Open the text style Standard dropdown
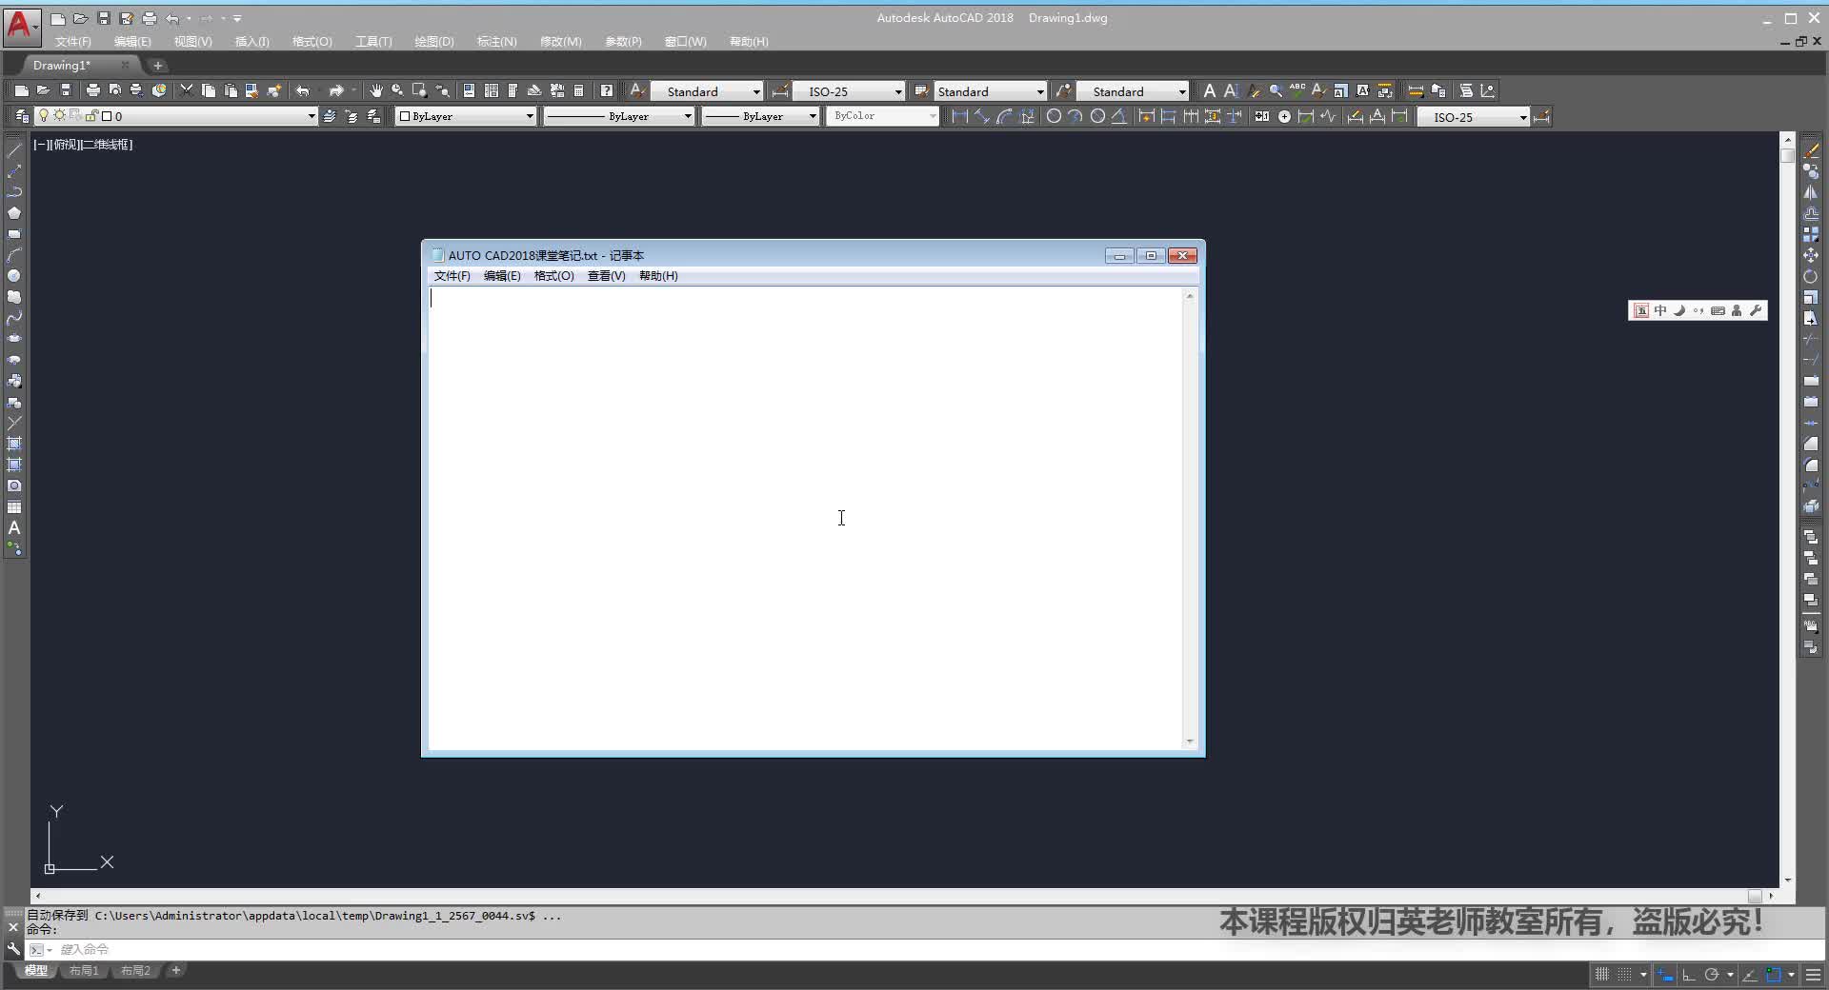The image size is (1829, 990). [x=707, y=91]
